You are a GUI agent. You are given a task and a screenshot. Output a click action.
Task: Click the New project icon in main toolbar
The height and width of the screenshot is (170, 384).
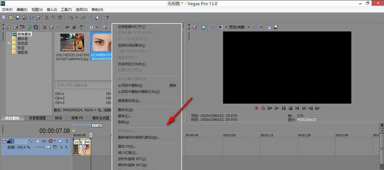pos(4,18)
